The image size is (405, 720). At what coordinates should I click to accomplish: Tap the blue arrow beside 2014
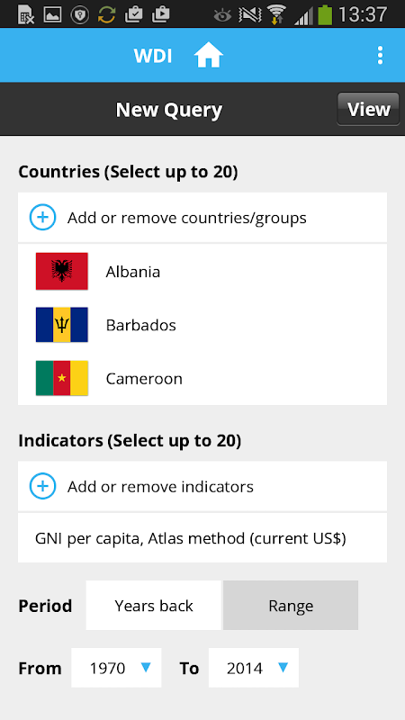pyautogui.click(x=283, y=667)
